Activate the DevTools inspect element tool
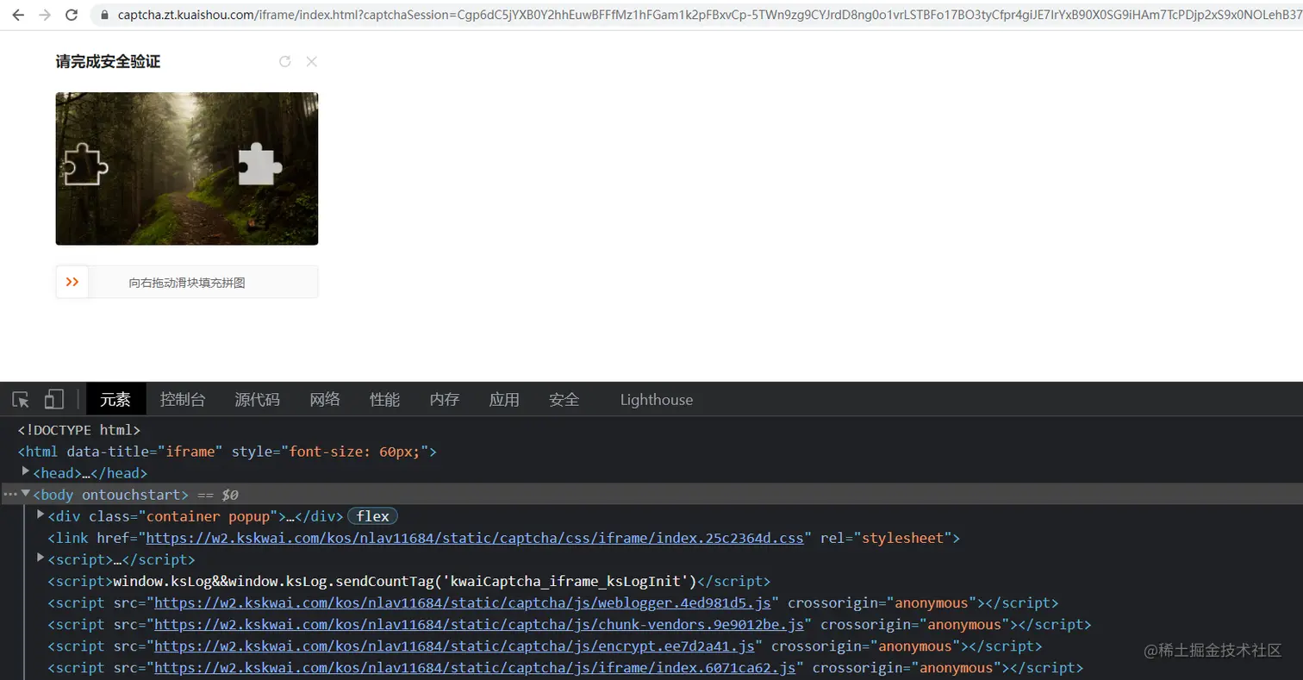Screen dimensions: 1303x680 (21, 399)
